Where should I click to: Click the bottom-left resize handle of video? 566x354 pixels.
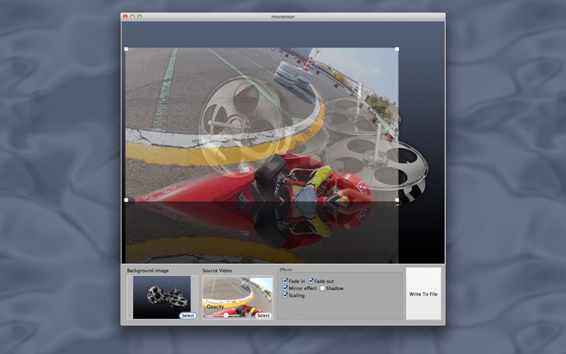(127, 200)
